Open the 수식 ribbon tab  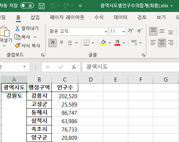[99, 17]
